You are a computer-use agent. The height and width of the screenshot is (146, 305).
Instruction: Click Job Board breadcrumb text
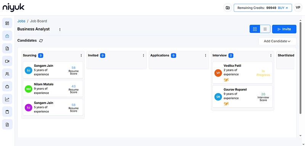39,21
